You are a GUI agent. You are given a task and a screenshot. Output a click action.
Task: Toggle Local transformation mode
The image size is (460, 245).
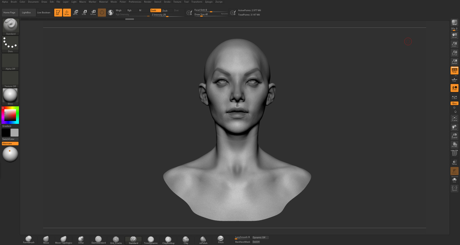click(454, 88)
